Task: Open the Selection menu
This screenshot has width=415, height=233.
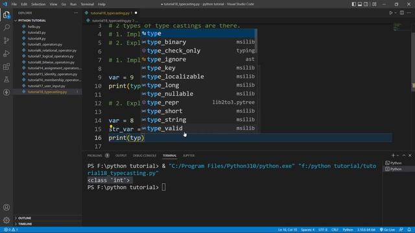Action: (x=38, y=5)
